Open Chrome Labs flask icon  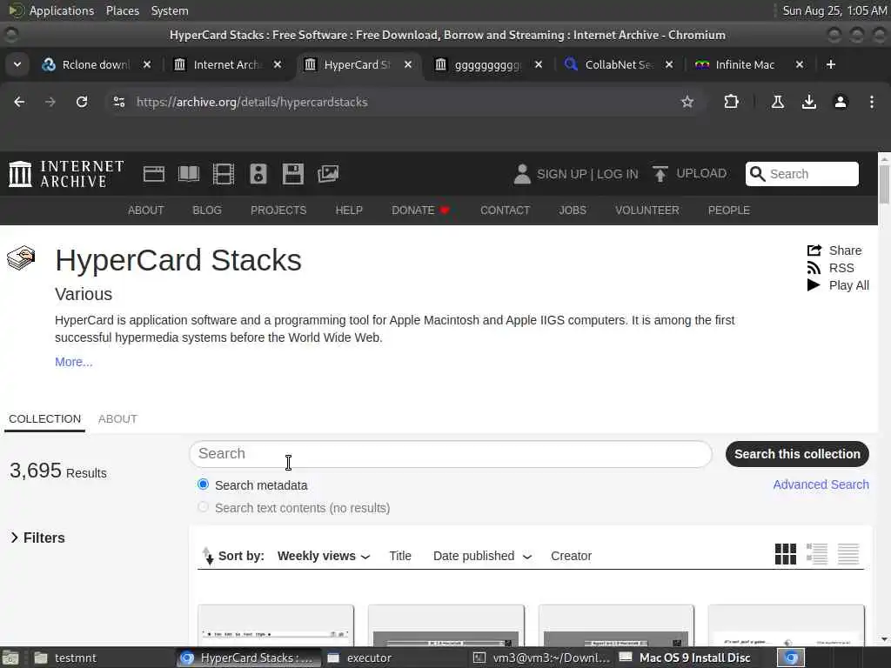[x=777, y=103]
